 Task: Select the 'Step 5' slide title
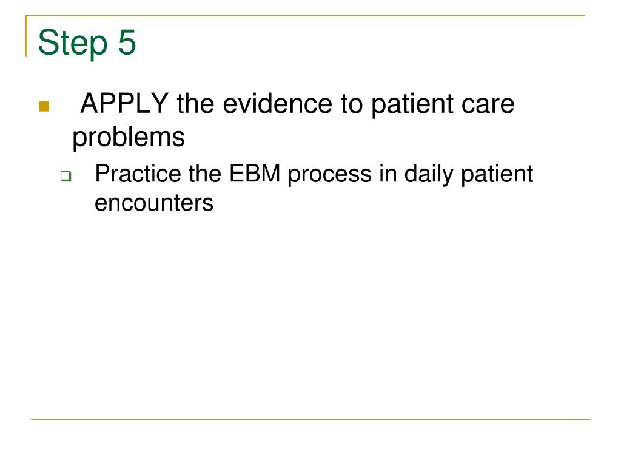(x=87, y=42)
